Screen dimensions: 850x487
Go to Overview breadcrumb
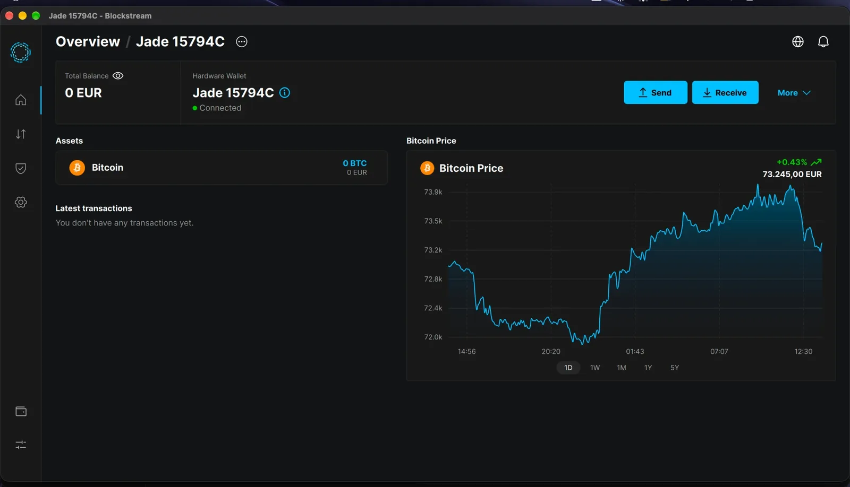(x=88, y=42)
